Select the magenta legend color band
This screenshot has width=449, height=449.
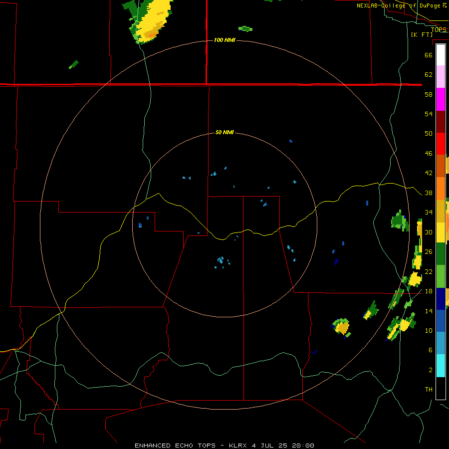(x=441, y=99)
